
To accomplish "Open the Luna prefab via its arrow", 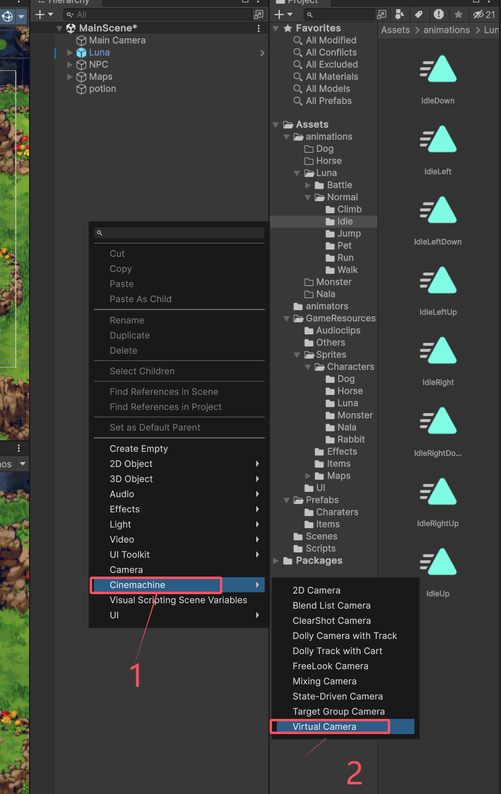I will (x=262, y=53).
